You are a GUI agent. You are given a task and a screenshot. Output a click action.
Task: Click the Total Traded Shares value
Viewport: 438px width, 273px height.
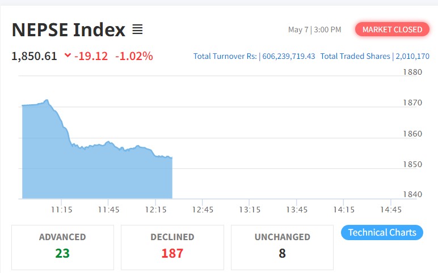411,56
